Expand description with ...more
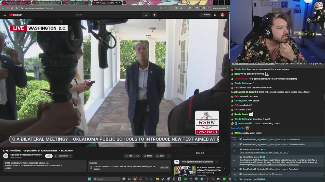325x182 pixels. [x=8, y=168]
